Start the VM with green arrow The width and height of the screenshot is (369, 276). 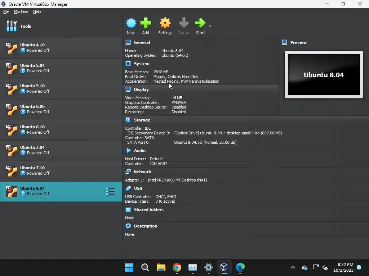[x=200, y=23]
